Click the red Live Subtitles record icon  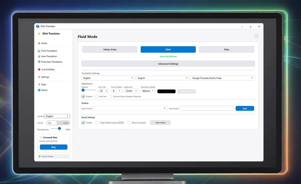click(x=39, y=70)
